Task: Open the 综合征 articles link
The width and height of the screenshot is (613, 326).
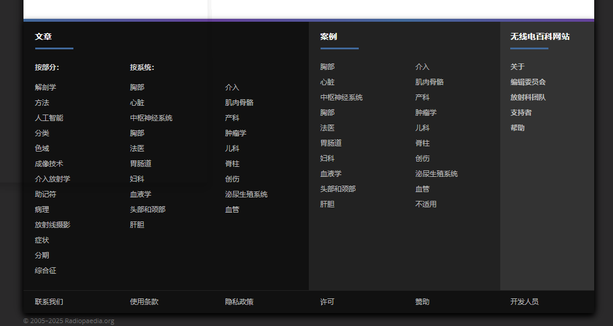Action: coord(45,270)
